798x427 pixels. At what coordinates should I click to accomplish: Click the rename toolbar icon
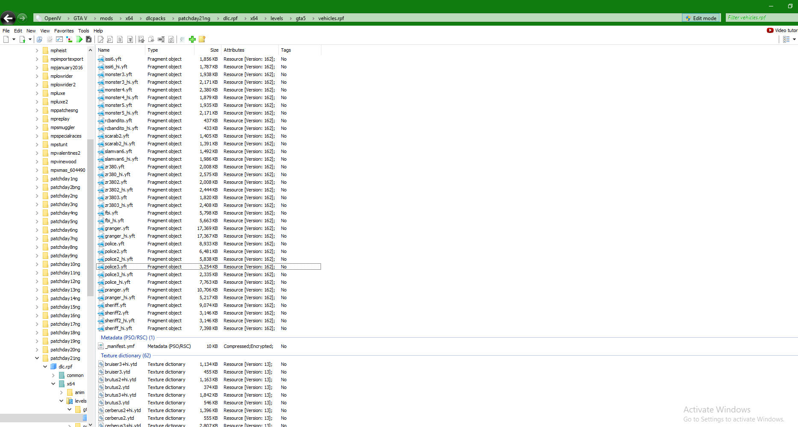[161, 39]
